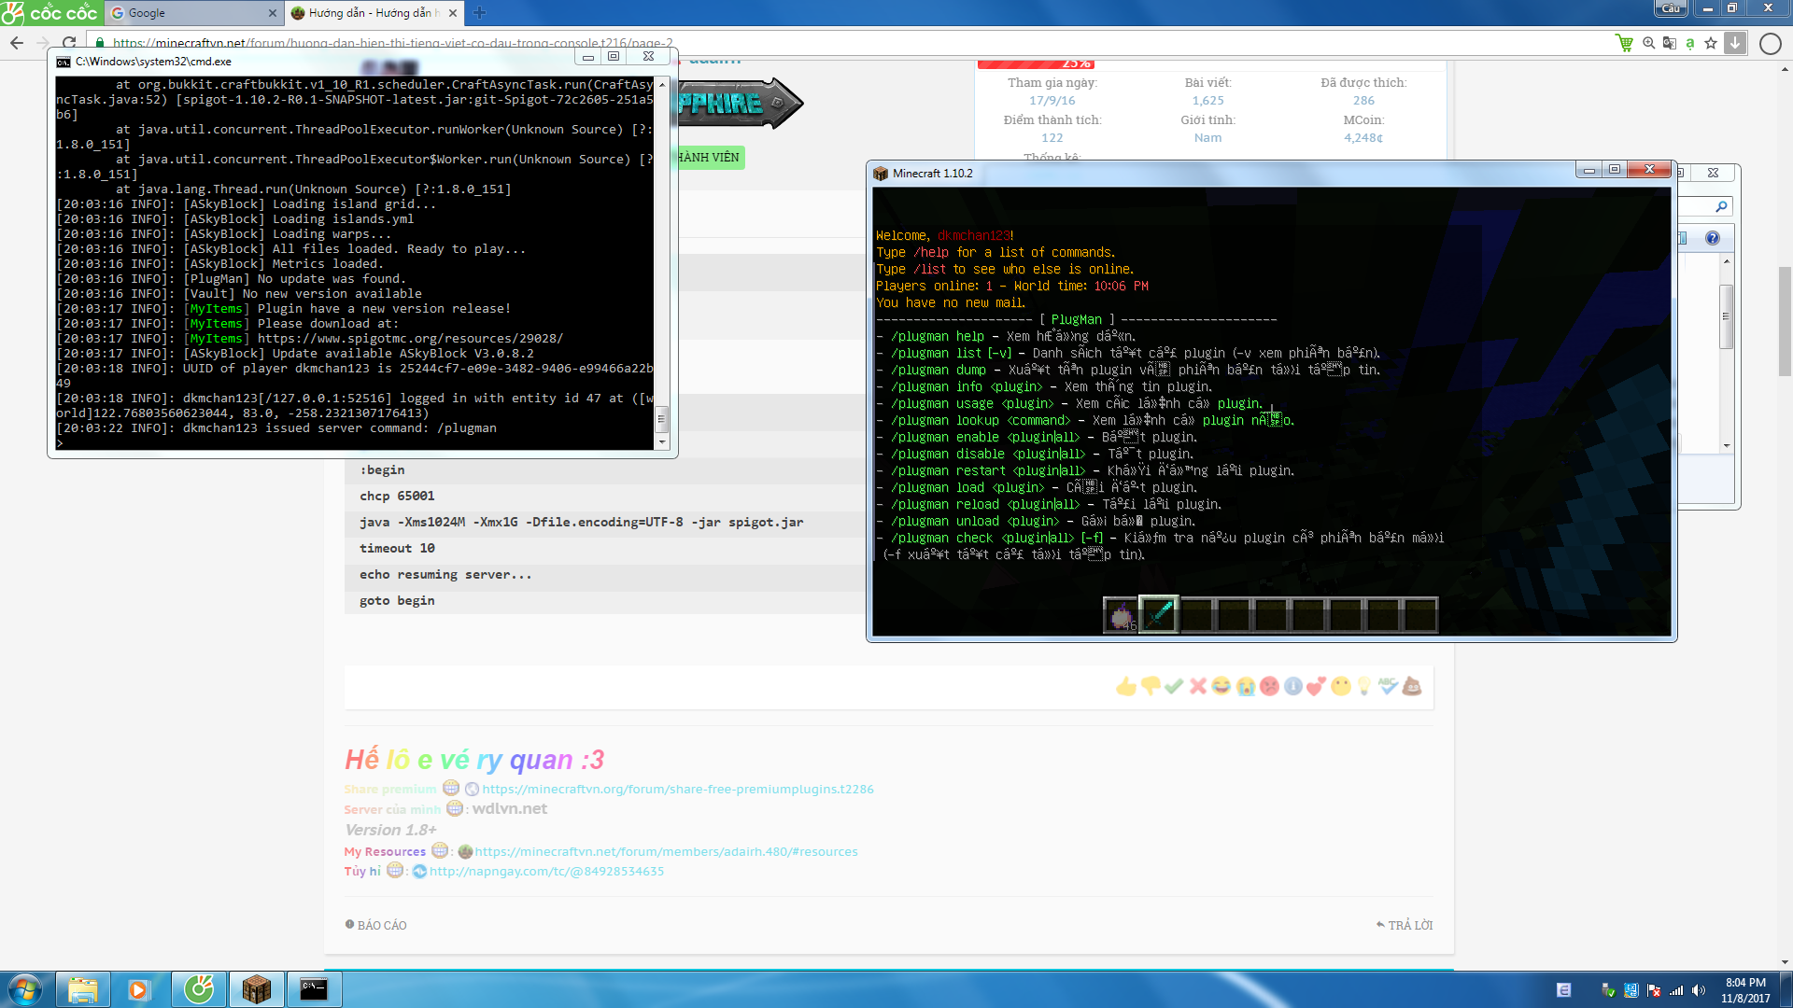Click the shopping cart icon in address bar
The width and height of the screenshot is (1793, 1008).
click(1624, 43)
